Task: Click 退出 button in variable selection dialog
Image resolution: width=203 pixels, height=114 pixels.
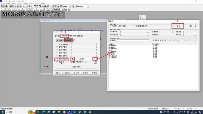Action: [191, 26]
